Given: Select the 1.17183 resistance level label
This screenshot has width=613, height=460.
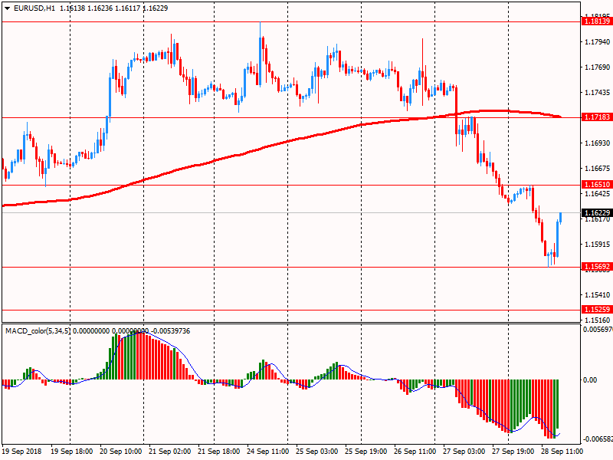Looking at the screenshot, I should click(x=596, y=117).
